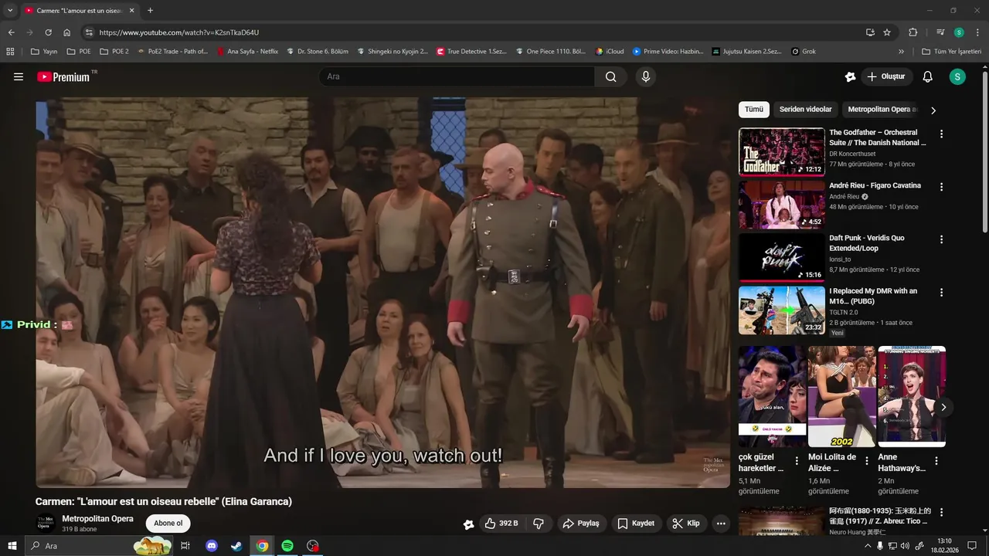The image size is (989, 556).
Task: Open the Tüm Yer İşaretleri folder
Action: tap(951, 52)
